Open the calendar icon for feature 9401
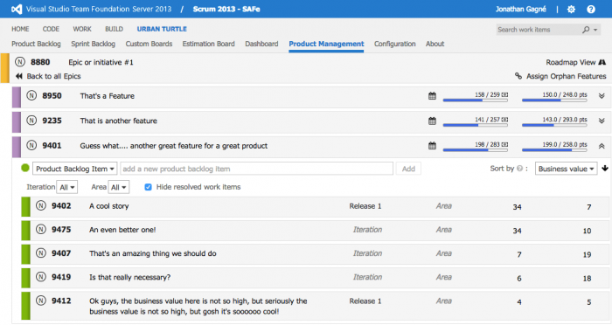The image size is (612, 325). (x=432, y=146)
